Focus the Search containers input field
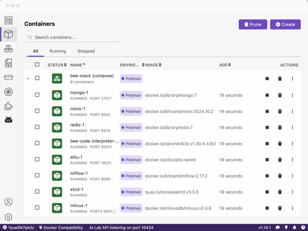The height and width of the screenshot is (231, 308). tap(72, 37)
